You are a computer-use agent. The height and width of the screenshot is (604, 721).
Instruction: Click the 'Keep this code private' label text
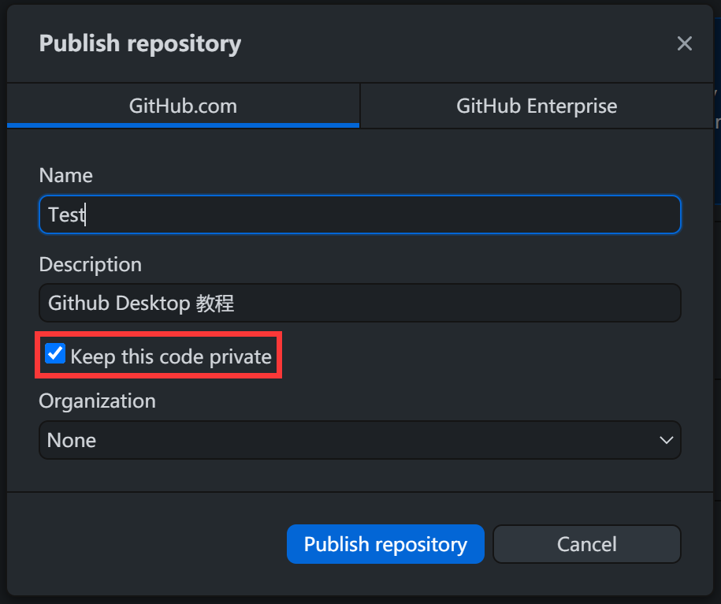171,357
